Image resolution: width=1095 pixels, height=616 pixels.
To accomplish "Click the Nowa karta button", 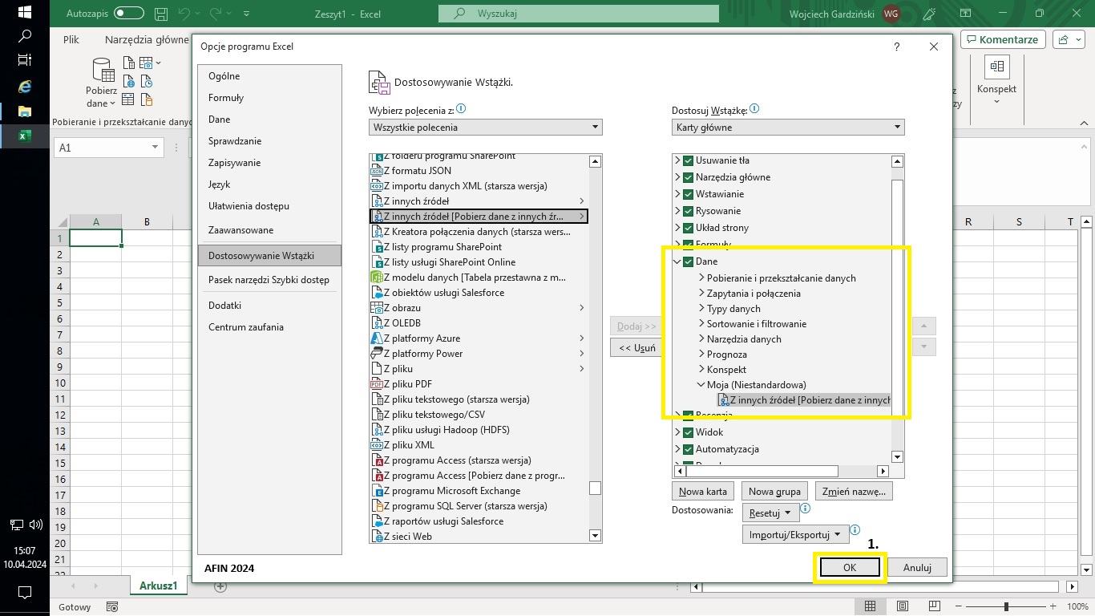I will coord(703,491).
